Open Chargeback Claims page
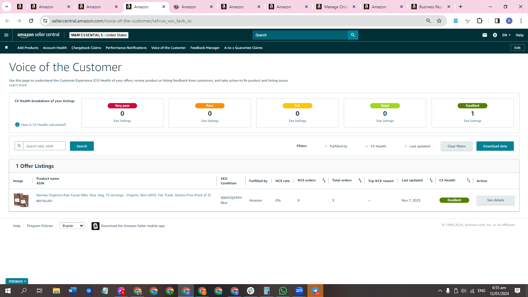Image resolution: width=528 pixels, height=297 pixels. pyautogui.click(x=86, y=48)
